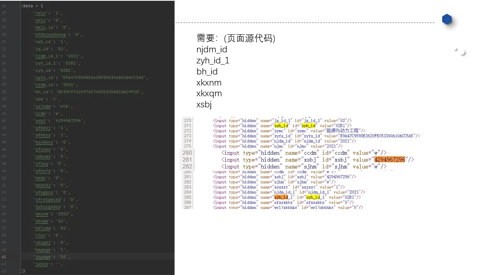
Task: Click the 'sfkkzy': '1' code line
Action: coord(51,135)
